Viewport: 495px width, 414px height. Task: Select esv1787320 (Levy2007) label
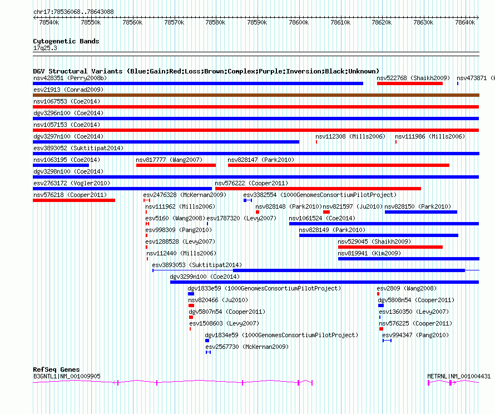click(x=241, y=218)
